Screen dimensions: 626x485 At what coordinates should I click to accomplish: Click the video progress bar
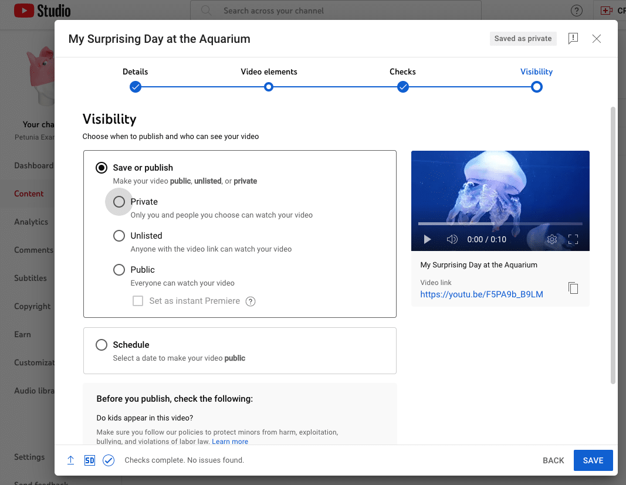click(x=500, y=223)
